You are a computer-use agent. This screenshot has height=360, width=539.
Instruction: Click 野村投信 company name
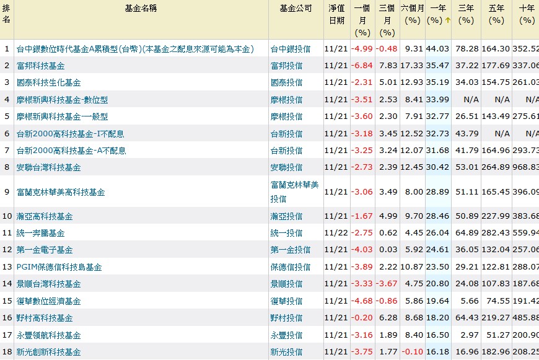(286, 318)
